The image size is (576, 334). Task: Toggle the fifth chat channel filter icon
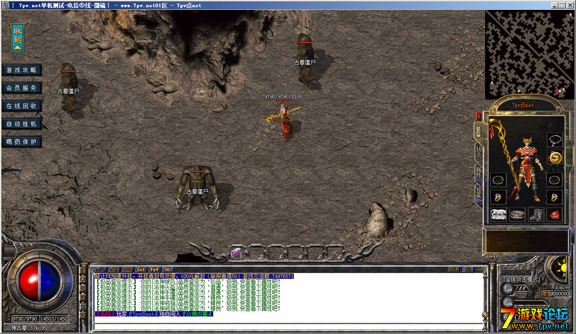pyautogui.click(x=83, y=307)
